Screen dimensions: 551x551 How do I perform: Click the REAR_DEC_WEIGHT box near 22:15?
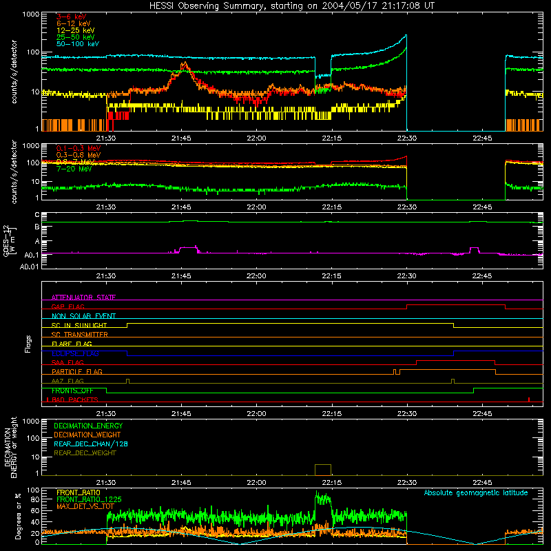coord(323,470)
